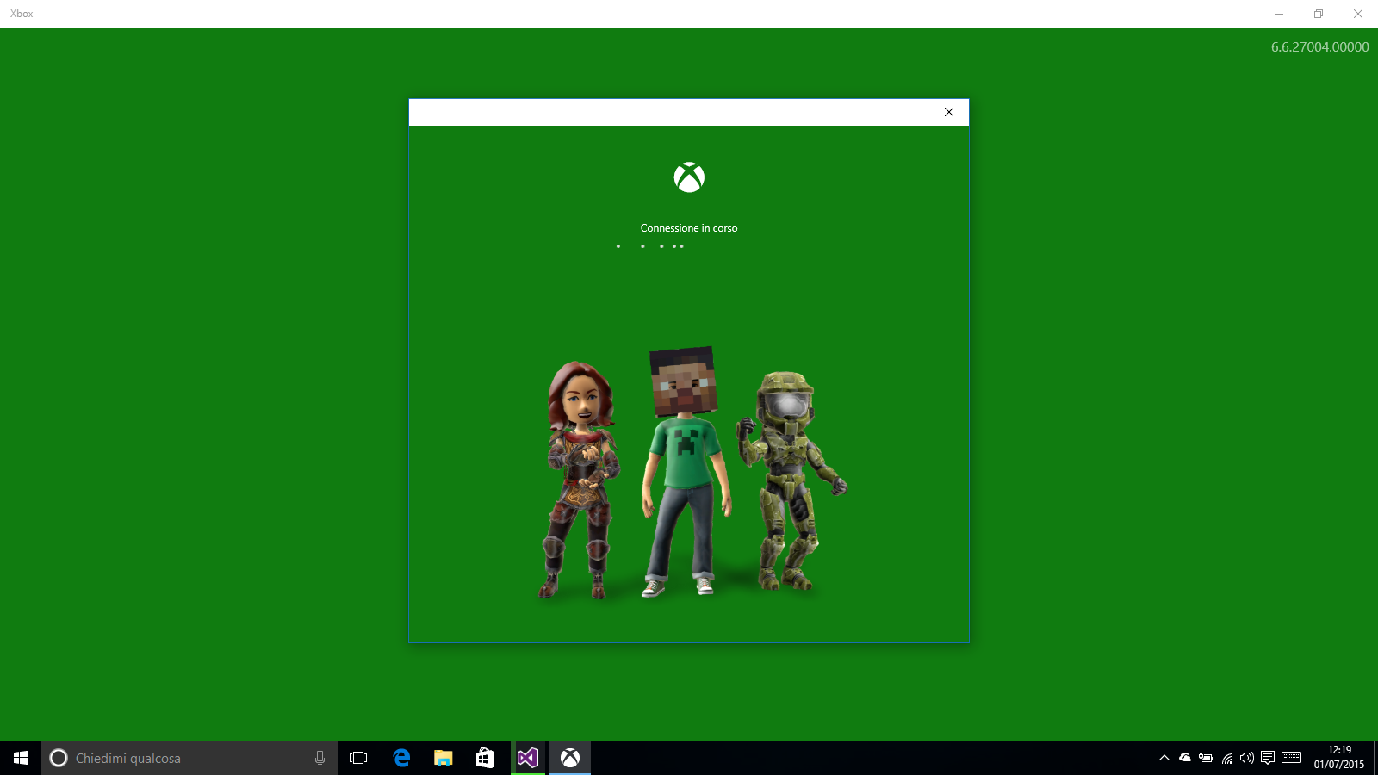Open the Windows Store from the taskbar

coord(486,758)
